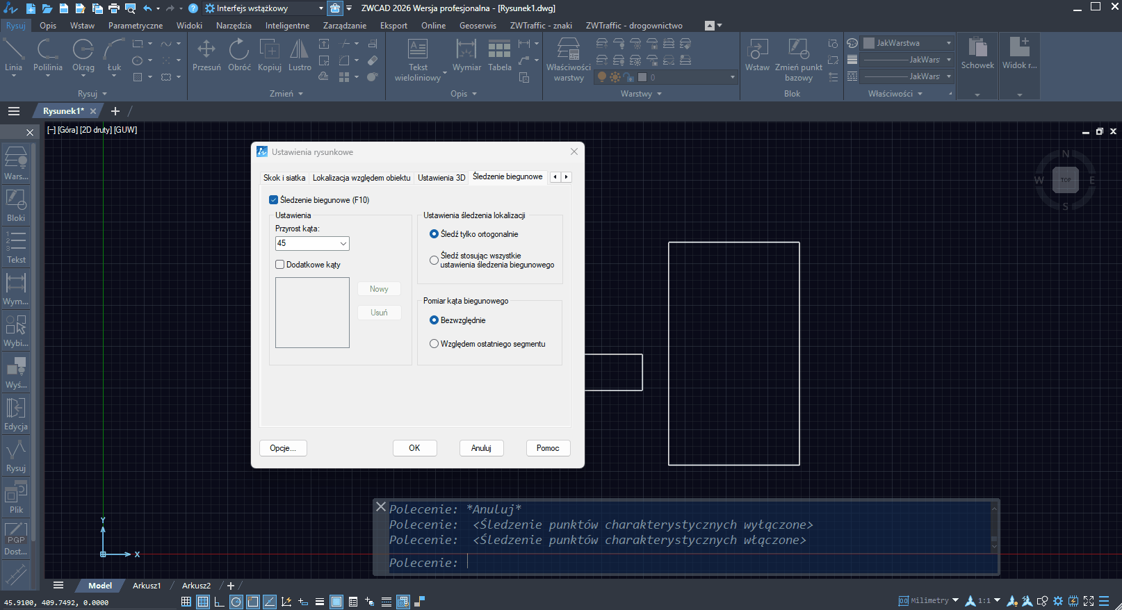
Task: Select Śledź stosując wszystkie ustawienia radio
Action: point(434,261)
